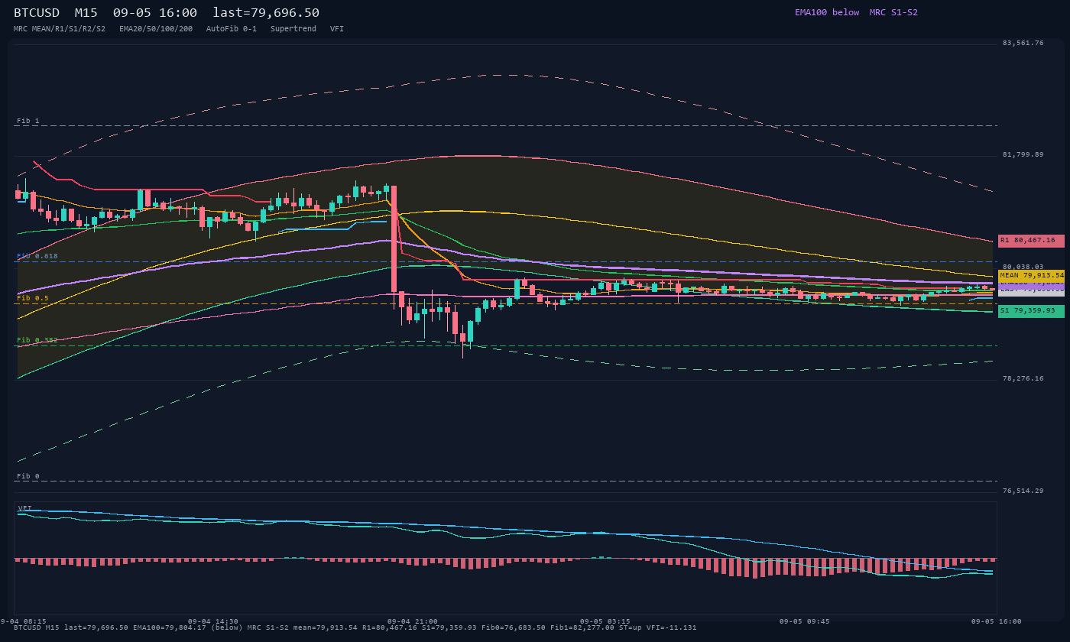This screenshot has width=1070, height=642.
Task: Click the 'EMA100 below' status text
Action: [827, 12]
